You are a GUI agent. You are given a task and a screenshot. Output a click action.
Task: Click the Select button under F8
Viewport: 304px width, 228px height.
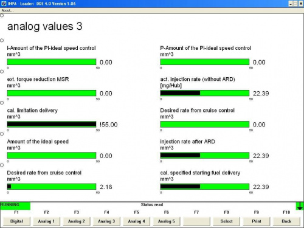point(226,221)
